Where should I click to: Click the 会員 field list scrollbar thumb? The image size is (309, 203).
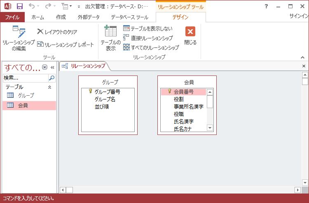210,101
